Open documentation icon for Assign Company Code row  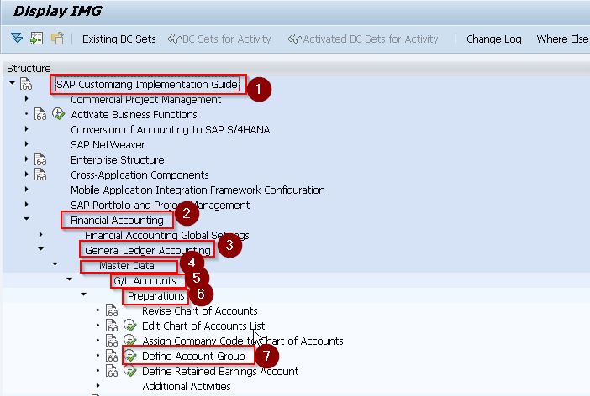tap(112, 341)
